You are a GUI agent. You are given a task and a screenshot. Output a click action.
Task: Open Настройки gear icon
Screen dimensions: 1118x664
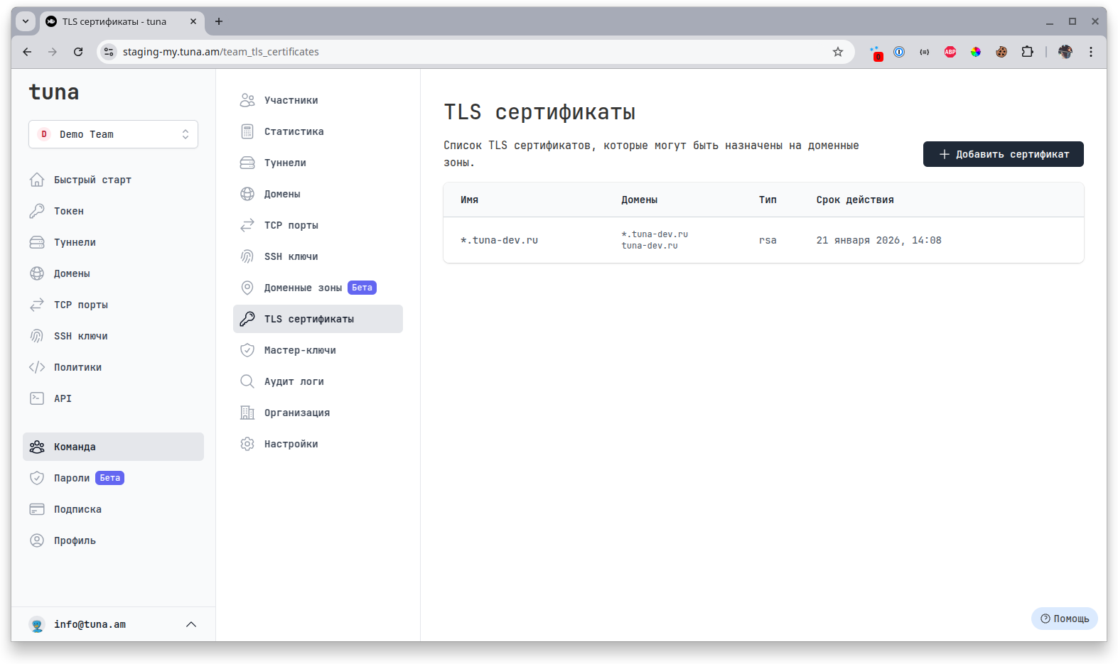(247, 444)
